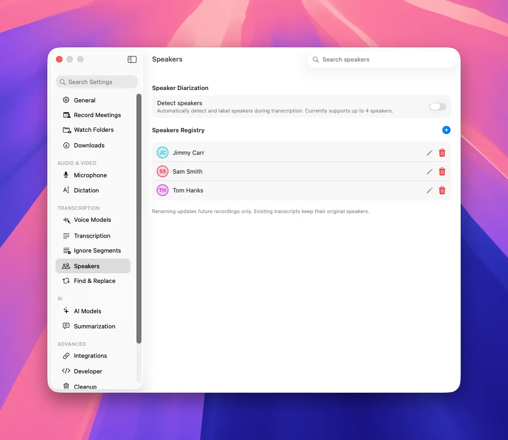Click the sidebar vertical scrollbar
Screen dimensions: 508x440
(x=139, y=218)
